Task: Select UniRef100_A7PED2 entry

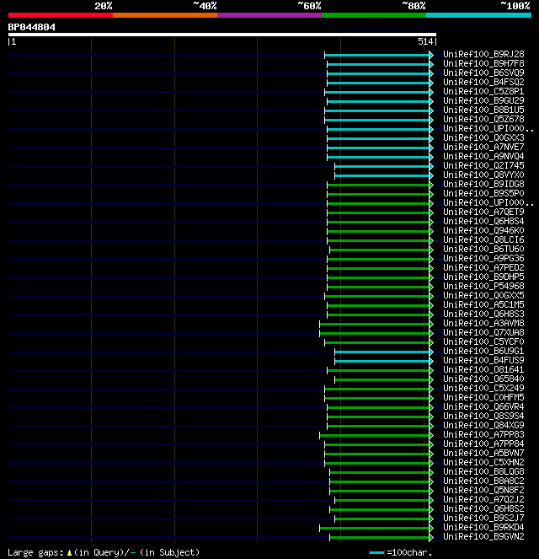Action: click(483, 267)
